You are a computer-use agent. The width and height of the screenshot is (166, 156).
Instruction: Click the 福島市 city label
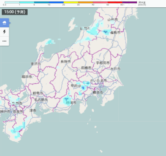click(115, 33)
